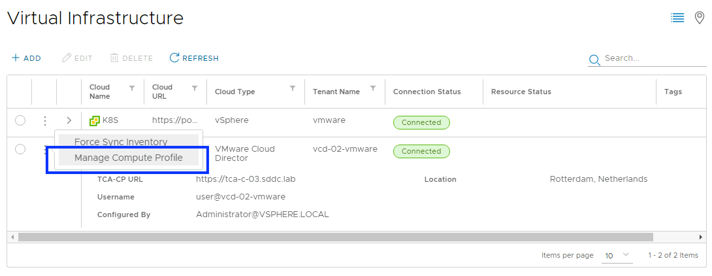Image resolution: width=712 pixels, height=276 pixels.
Task: Click the Add button
Action: 26,58
